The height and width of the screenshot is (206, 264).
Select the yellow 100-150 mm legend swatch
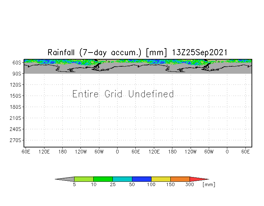tap(161, 179)
